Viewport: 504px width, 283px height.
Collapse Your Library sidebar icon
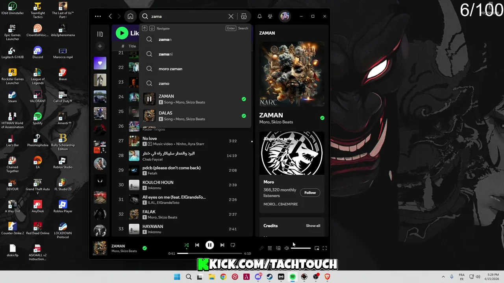click(100, 34)
